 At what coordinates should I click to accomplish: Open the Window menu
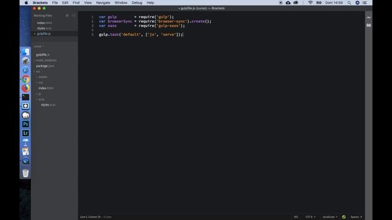coord(121,2)
